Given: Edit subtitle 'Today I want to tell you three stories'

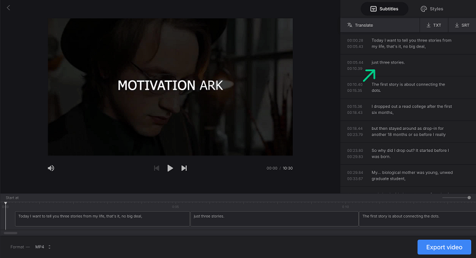Looking at the screenshot, I should click(411, 43).
